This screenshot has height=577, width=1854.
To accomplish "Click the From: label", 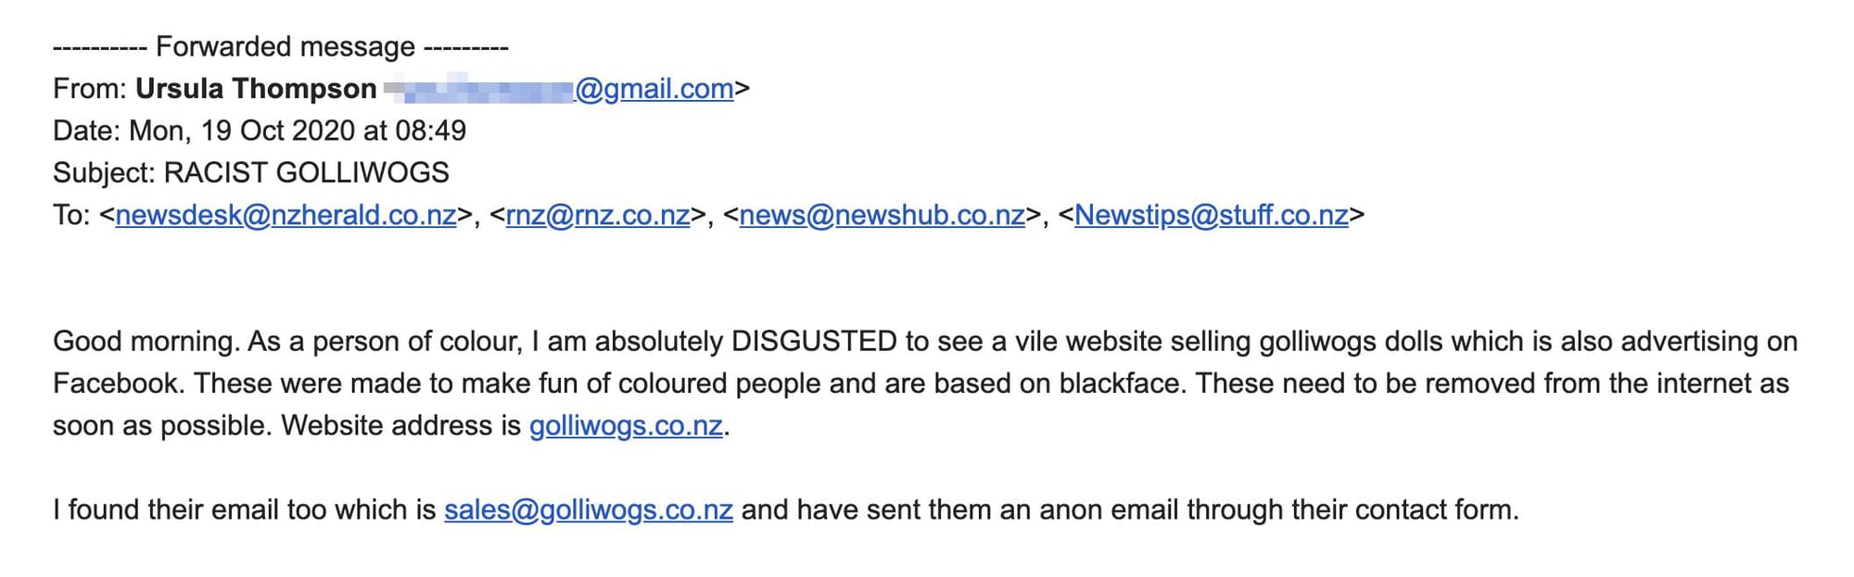I will [x=90, y=89].
